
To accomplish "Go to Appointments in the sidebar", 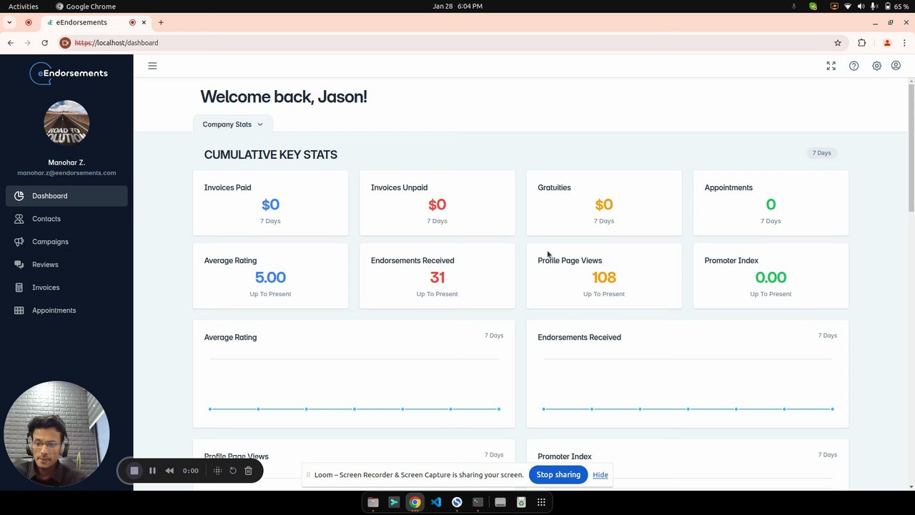I will coord(66,310).
